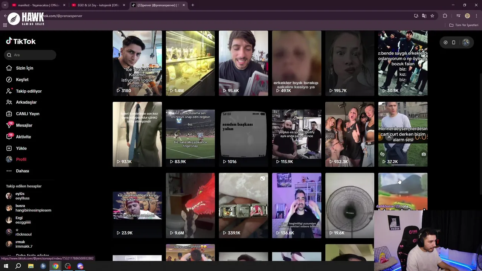Screen dimensions: 482x271
Task: Open Takip ediliyor feed
Action: [24, 91]
